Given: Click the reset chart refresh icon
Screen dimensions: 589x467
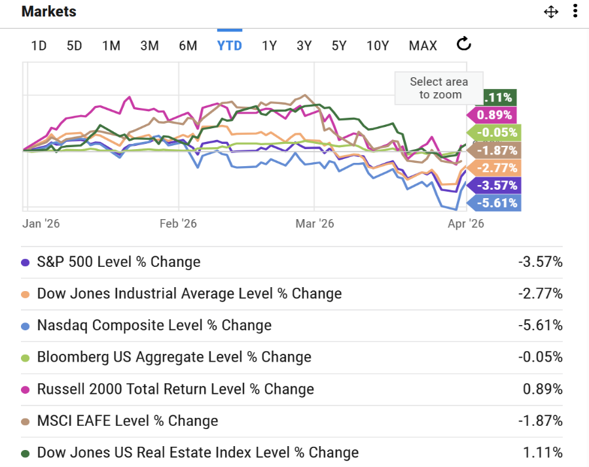Looking at the screenshot, I should 463,44.
